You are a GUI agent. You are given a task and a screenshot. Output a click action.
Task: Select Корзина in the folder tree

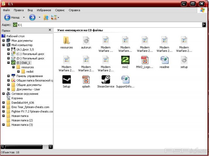(17, 98)
